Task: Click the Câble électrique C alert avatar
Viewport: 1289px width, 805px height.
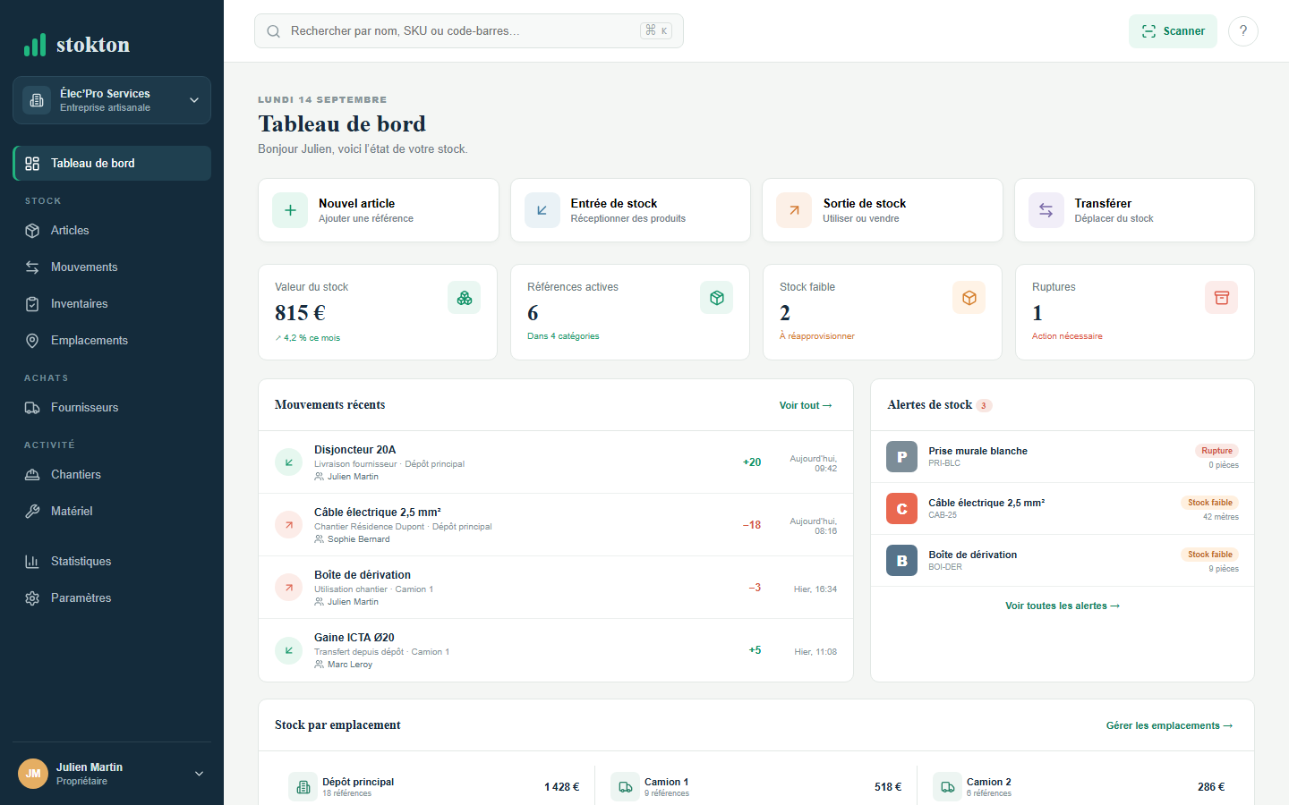Action: click(x=901, y=509)
